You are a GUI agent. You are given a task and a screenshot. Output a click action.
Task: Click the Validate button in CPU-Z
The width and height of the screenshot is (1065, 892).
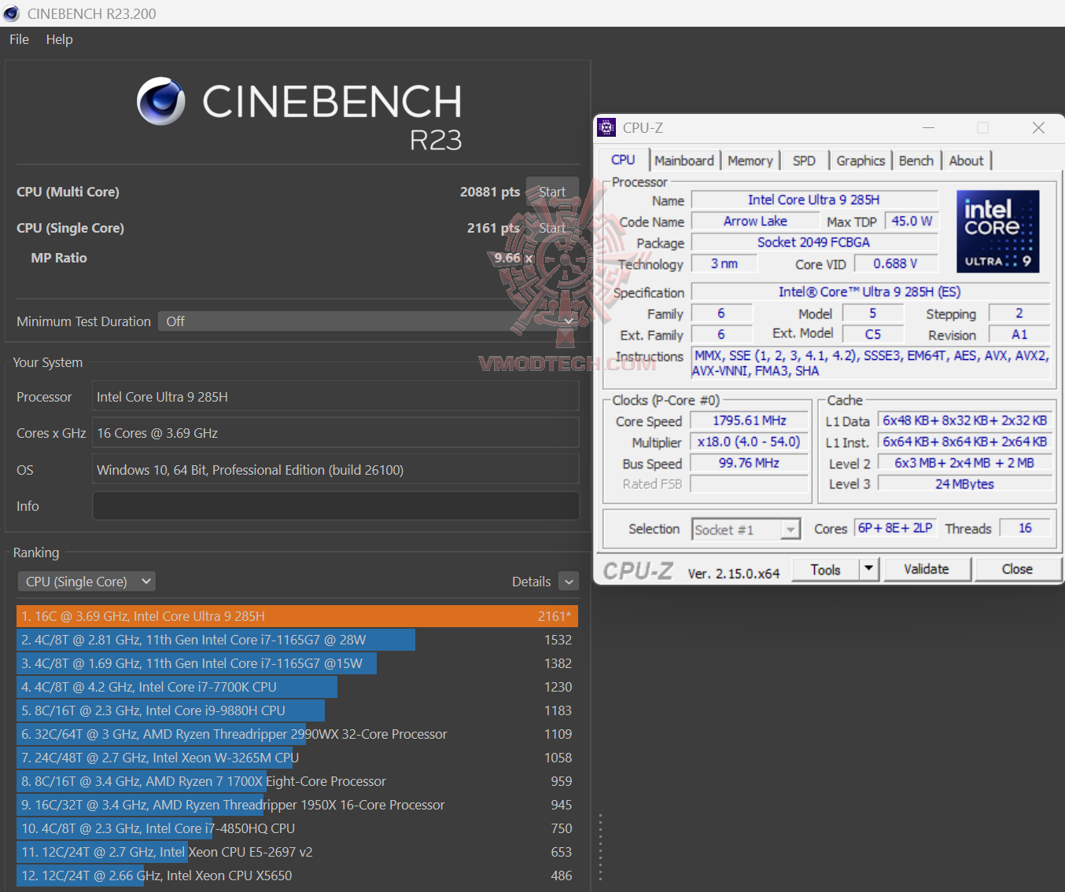click(x=927, y=569)
